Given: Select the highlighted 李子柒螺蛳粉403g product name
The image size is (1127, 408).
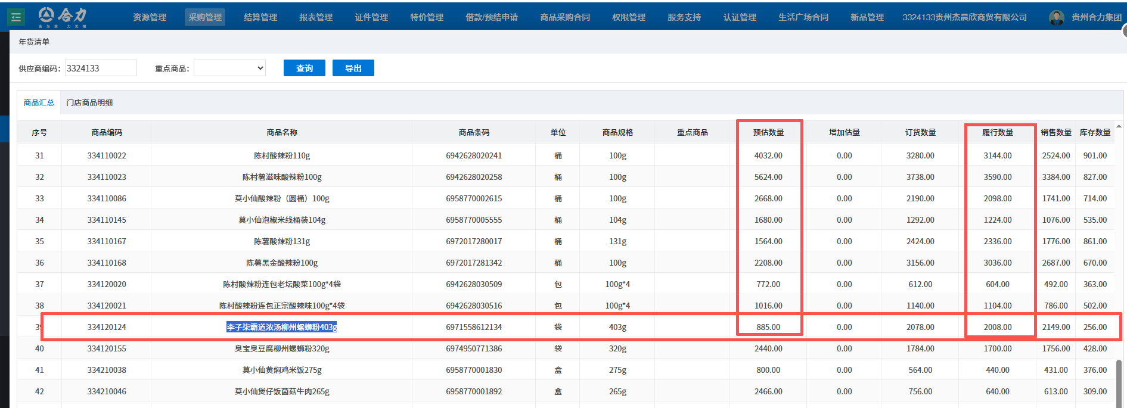Looking at the screenshot, I should pyautogui.click(x=281, y=327).
